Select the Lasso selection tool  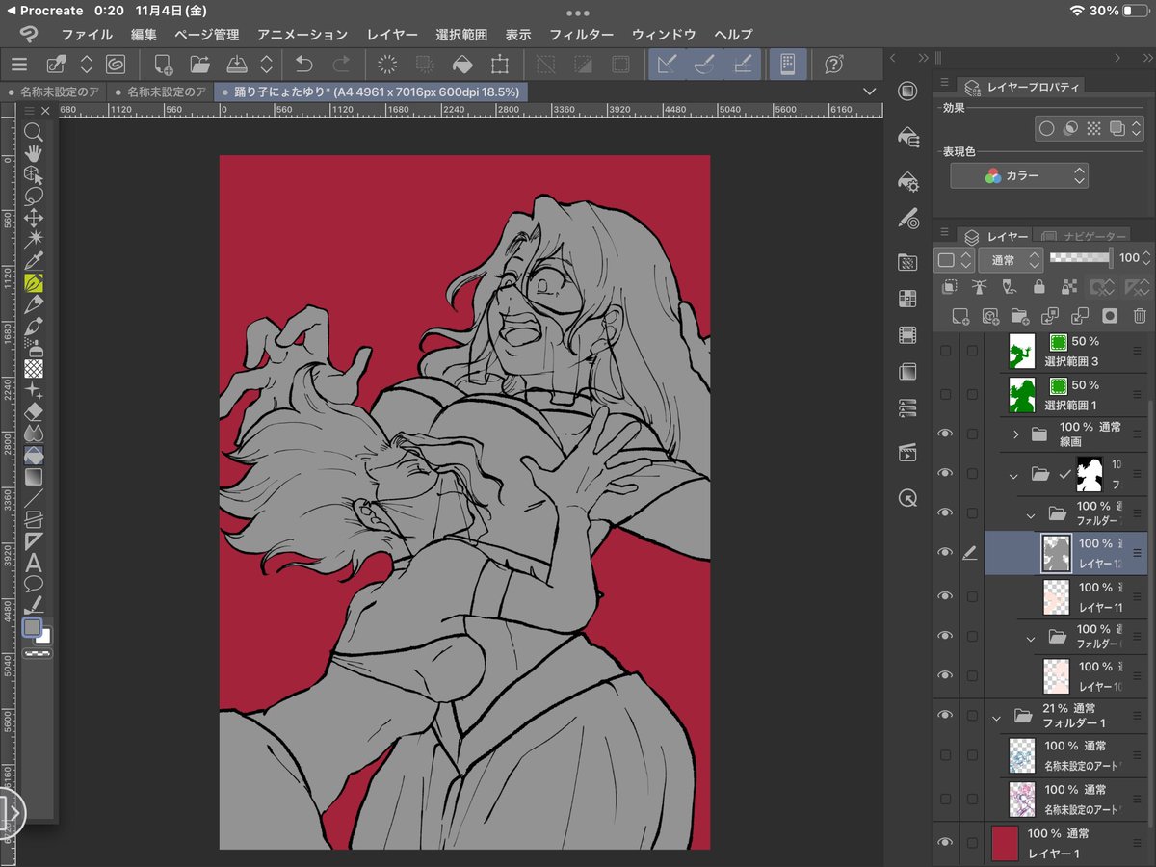[34, 196]
